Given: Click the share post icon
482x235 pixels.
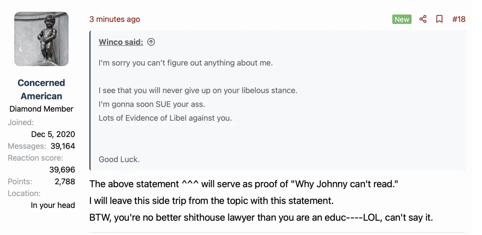Looking at the screenshot, I should pos(423,19).
